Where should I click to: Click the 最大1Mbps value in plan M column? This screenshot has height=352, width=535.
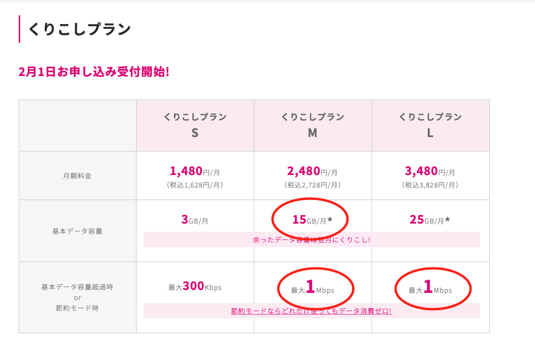click(x=312, y=289)
